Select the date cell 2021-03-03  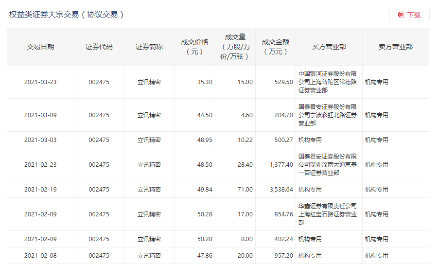tap(40, 140)
